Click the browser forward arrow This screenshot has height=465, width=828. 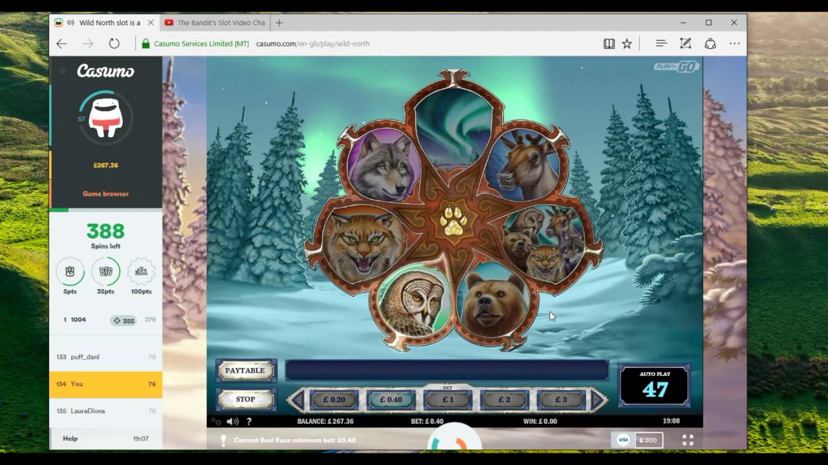click(x=88, y=43)
